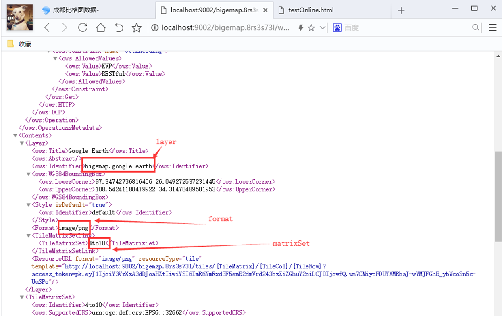
Task: Refresh the current page
Action: point(83,27)
